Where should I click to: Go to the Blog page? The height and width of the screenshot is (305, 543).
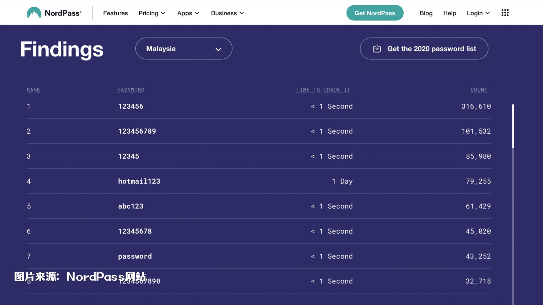click(426, 13)
